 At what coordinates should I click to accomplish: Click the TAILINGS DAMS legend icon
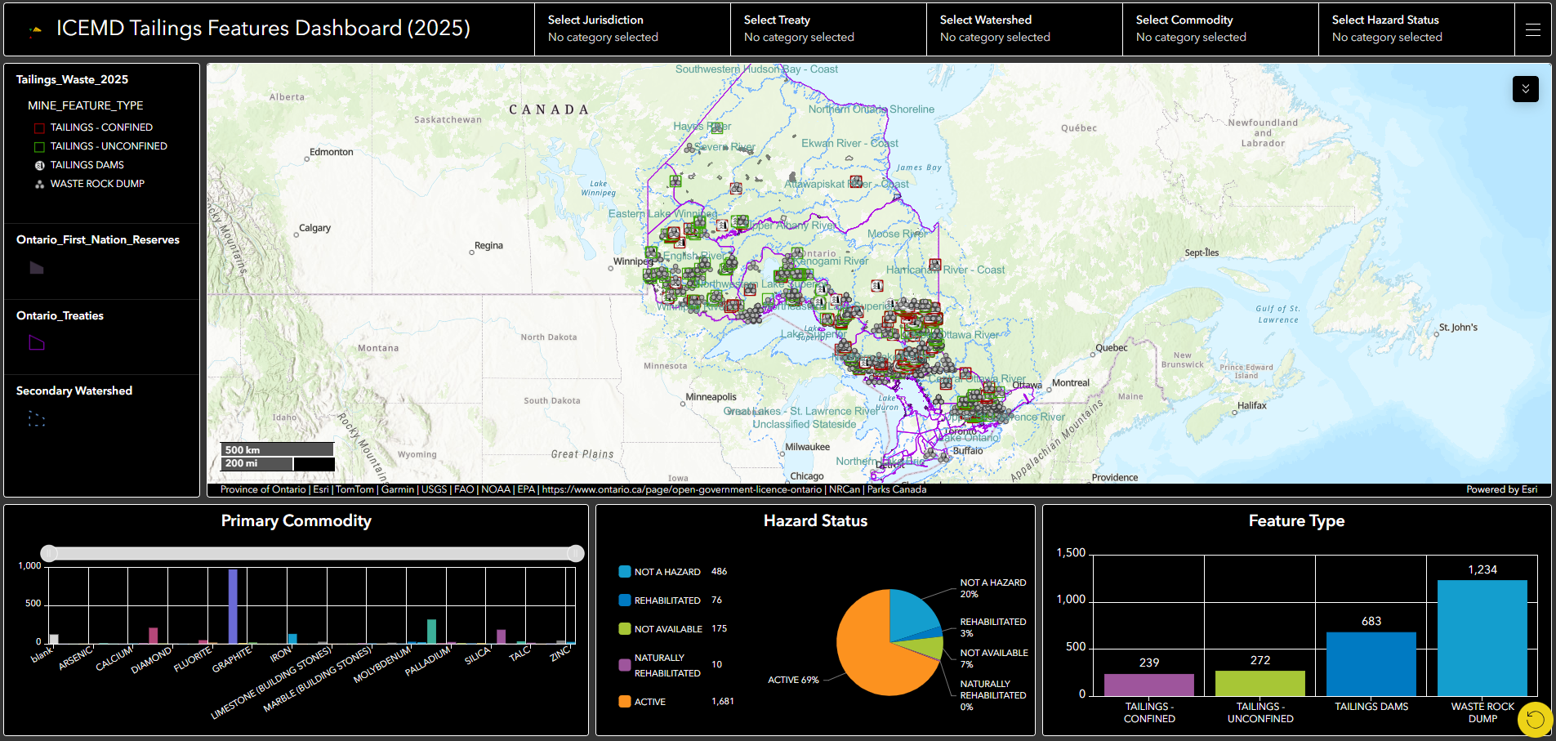pyautogui.click(x=39, y=164)
